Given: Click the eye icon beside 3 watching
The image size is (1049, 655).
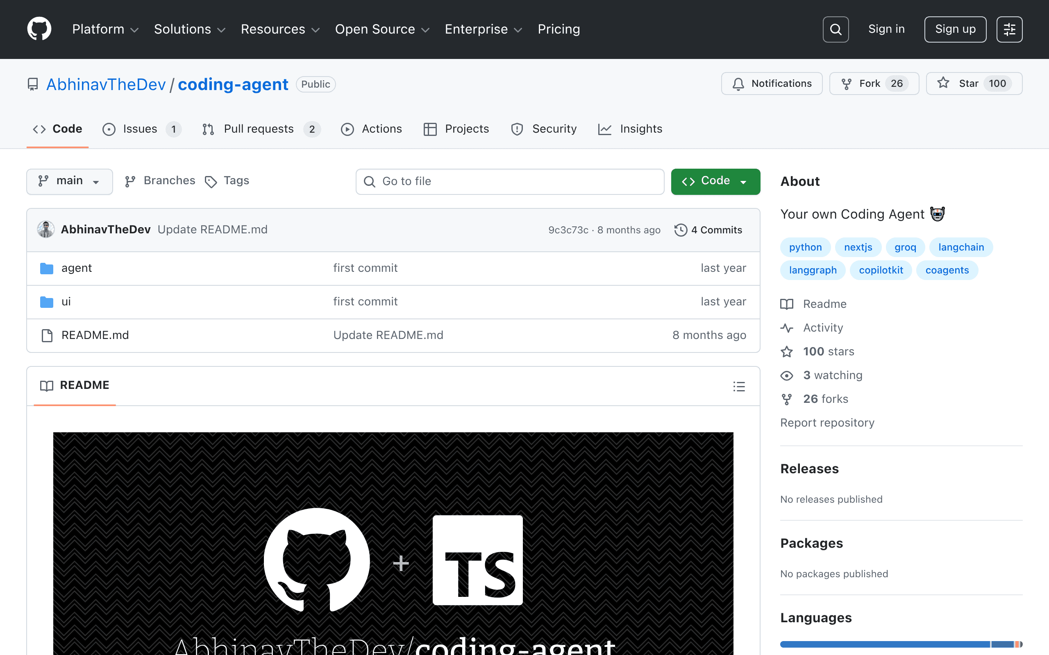Looking at the screenshot, I should (x=787, y=375).
